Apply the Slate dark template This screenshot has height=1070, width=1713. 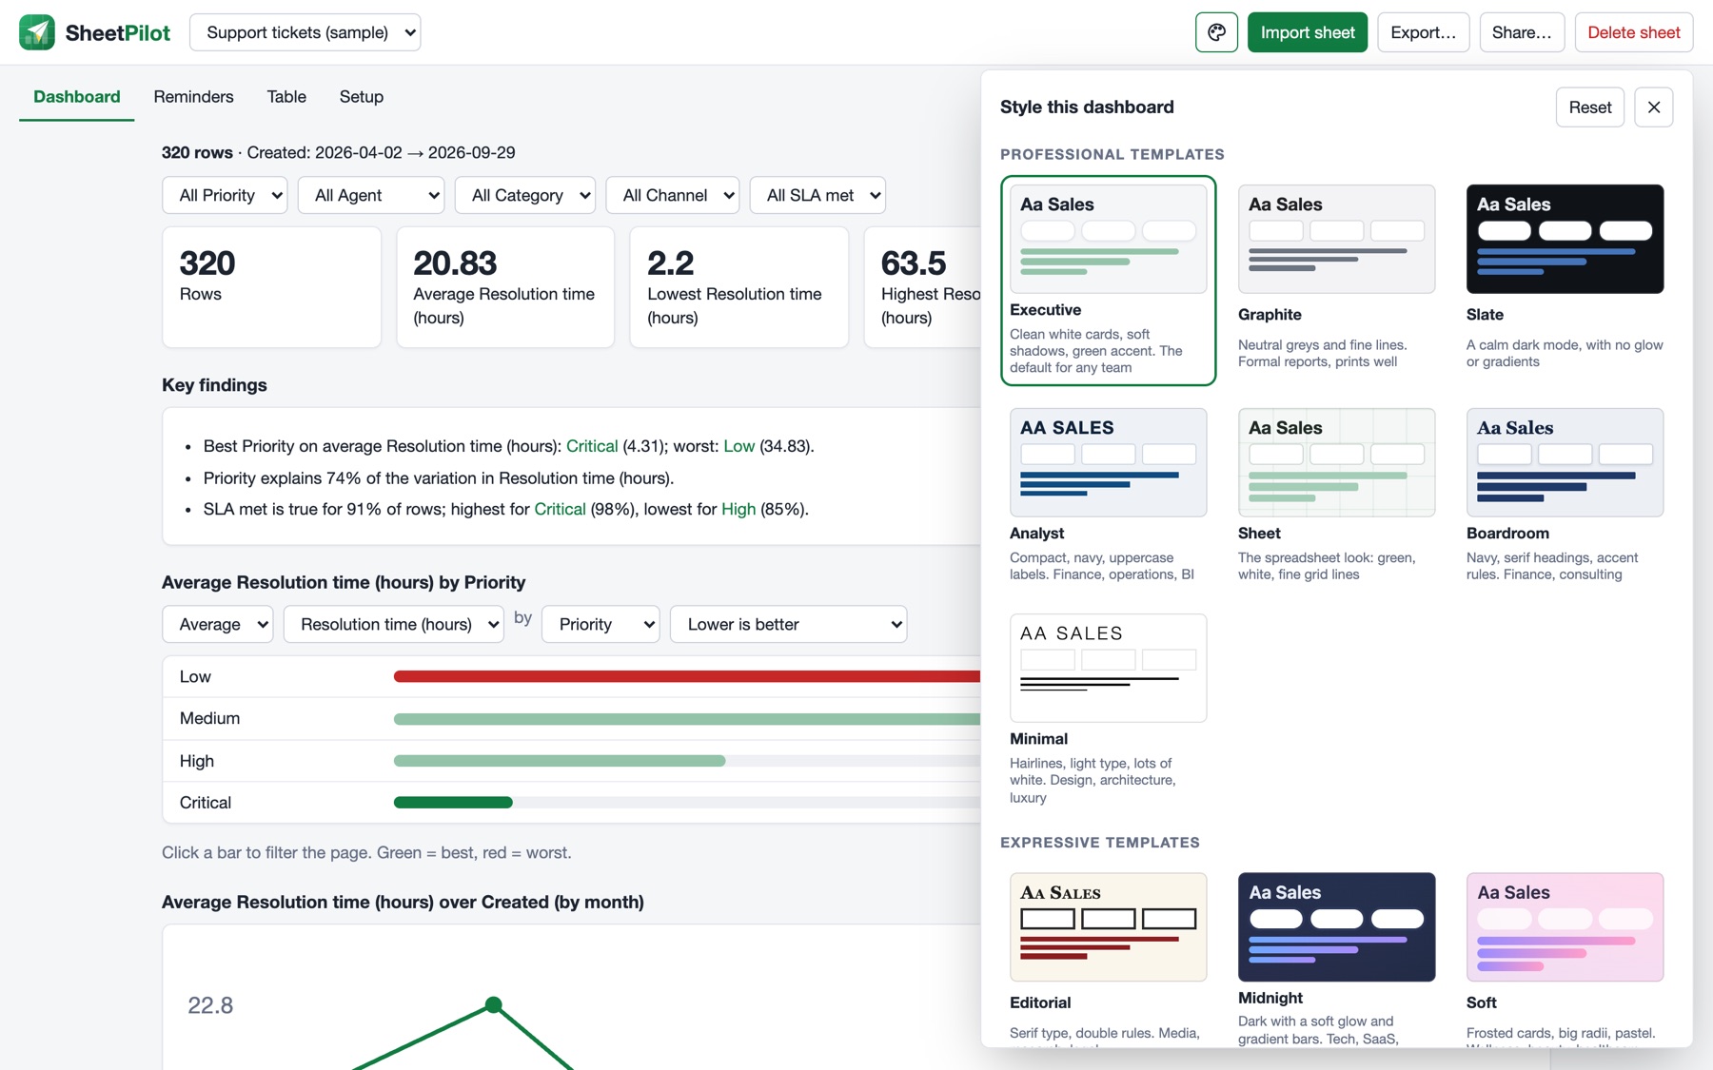(x=1565, y=281)
